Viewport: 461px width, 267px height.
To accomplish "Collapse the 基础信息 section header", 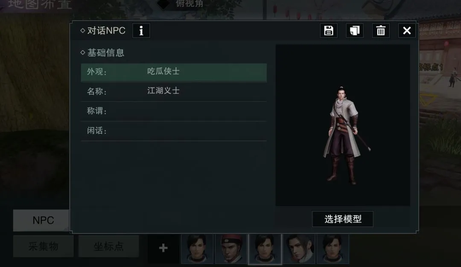I will (x=102, y=52).
